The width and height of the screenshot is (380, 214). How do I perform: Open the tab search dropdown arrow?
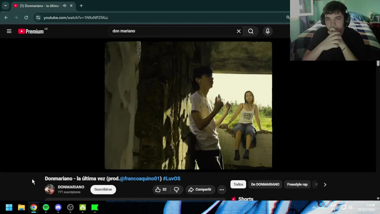(x=5, y=6)
